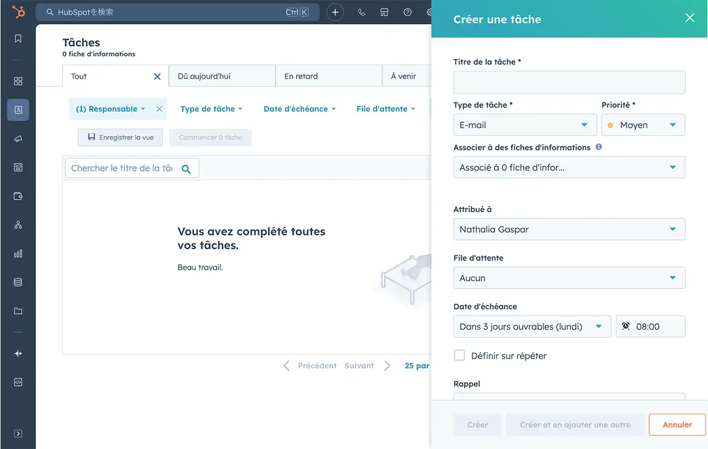The width and height of the screenshot is (708, 449).
Task: Open the bookmarks icon in sidebar
Action: [x=18, y=39]
